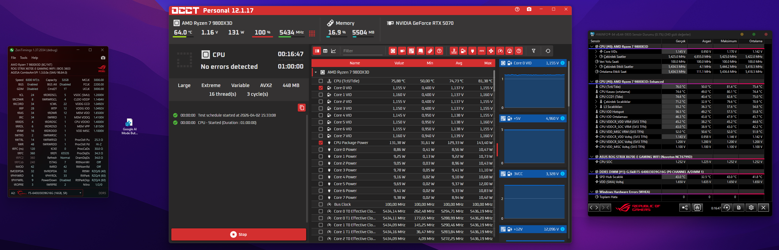Stop the running OCCT CPU test
Viewport: 779px width, 250px height.
pyautogui.click(x=239, y=234)
